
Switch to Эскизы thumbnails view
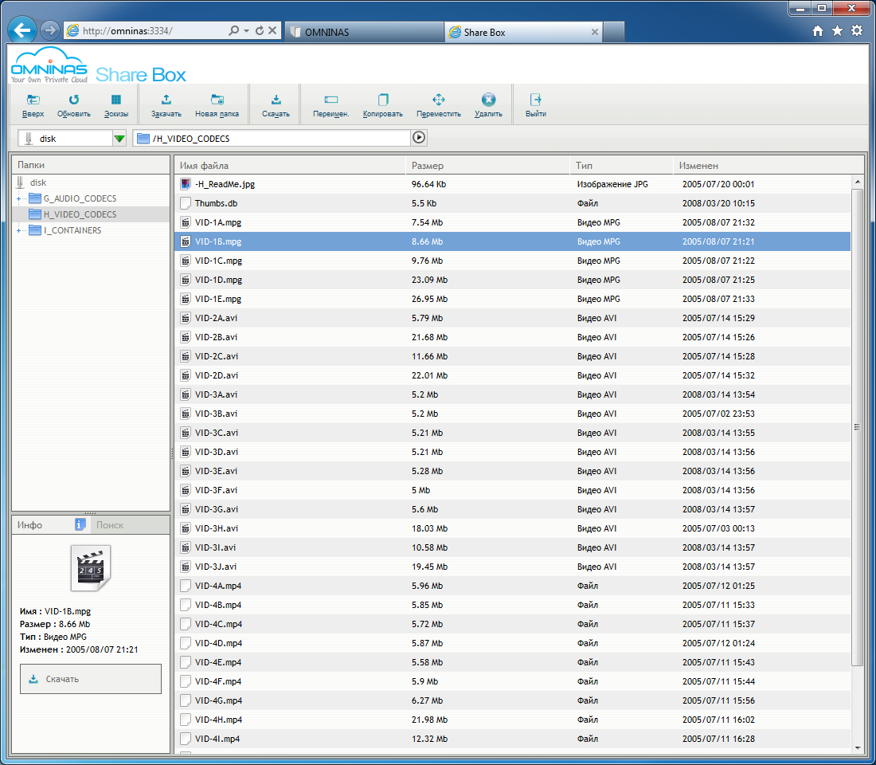116,100
